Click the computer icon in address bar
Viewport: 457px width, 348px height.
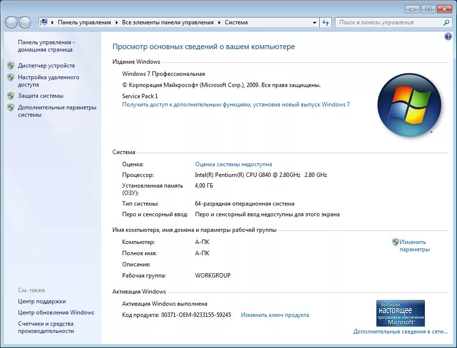pos(44,22)
